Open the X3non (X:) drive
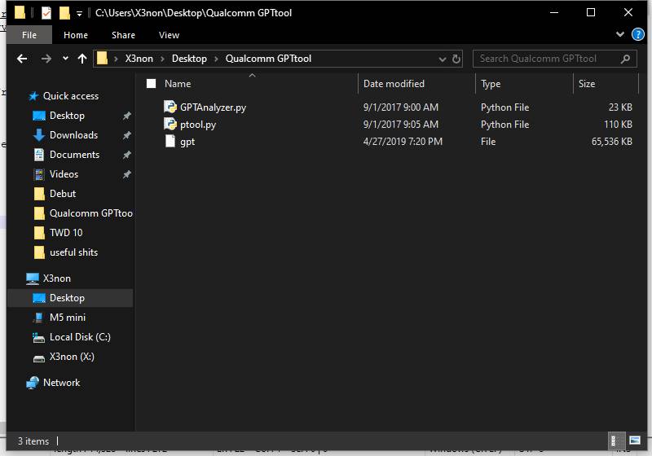 72,357
